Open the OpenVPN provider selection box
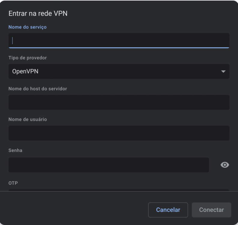238x225 pixels. [119, 71]
